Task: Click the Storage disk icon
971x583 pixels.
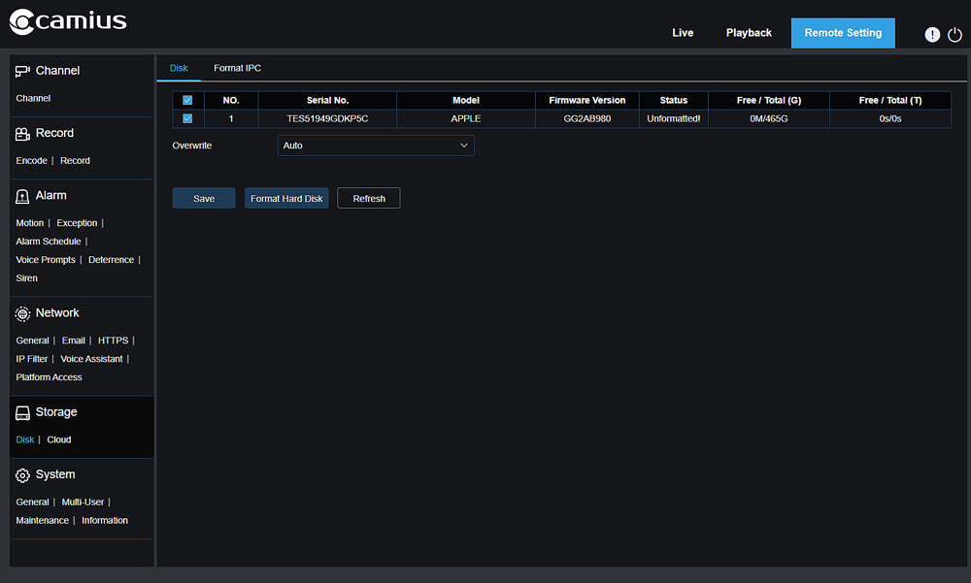Action: pos(22,413)
